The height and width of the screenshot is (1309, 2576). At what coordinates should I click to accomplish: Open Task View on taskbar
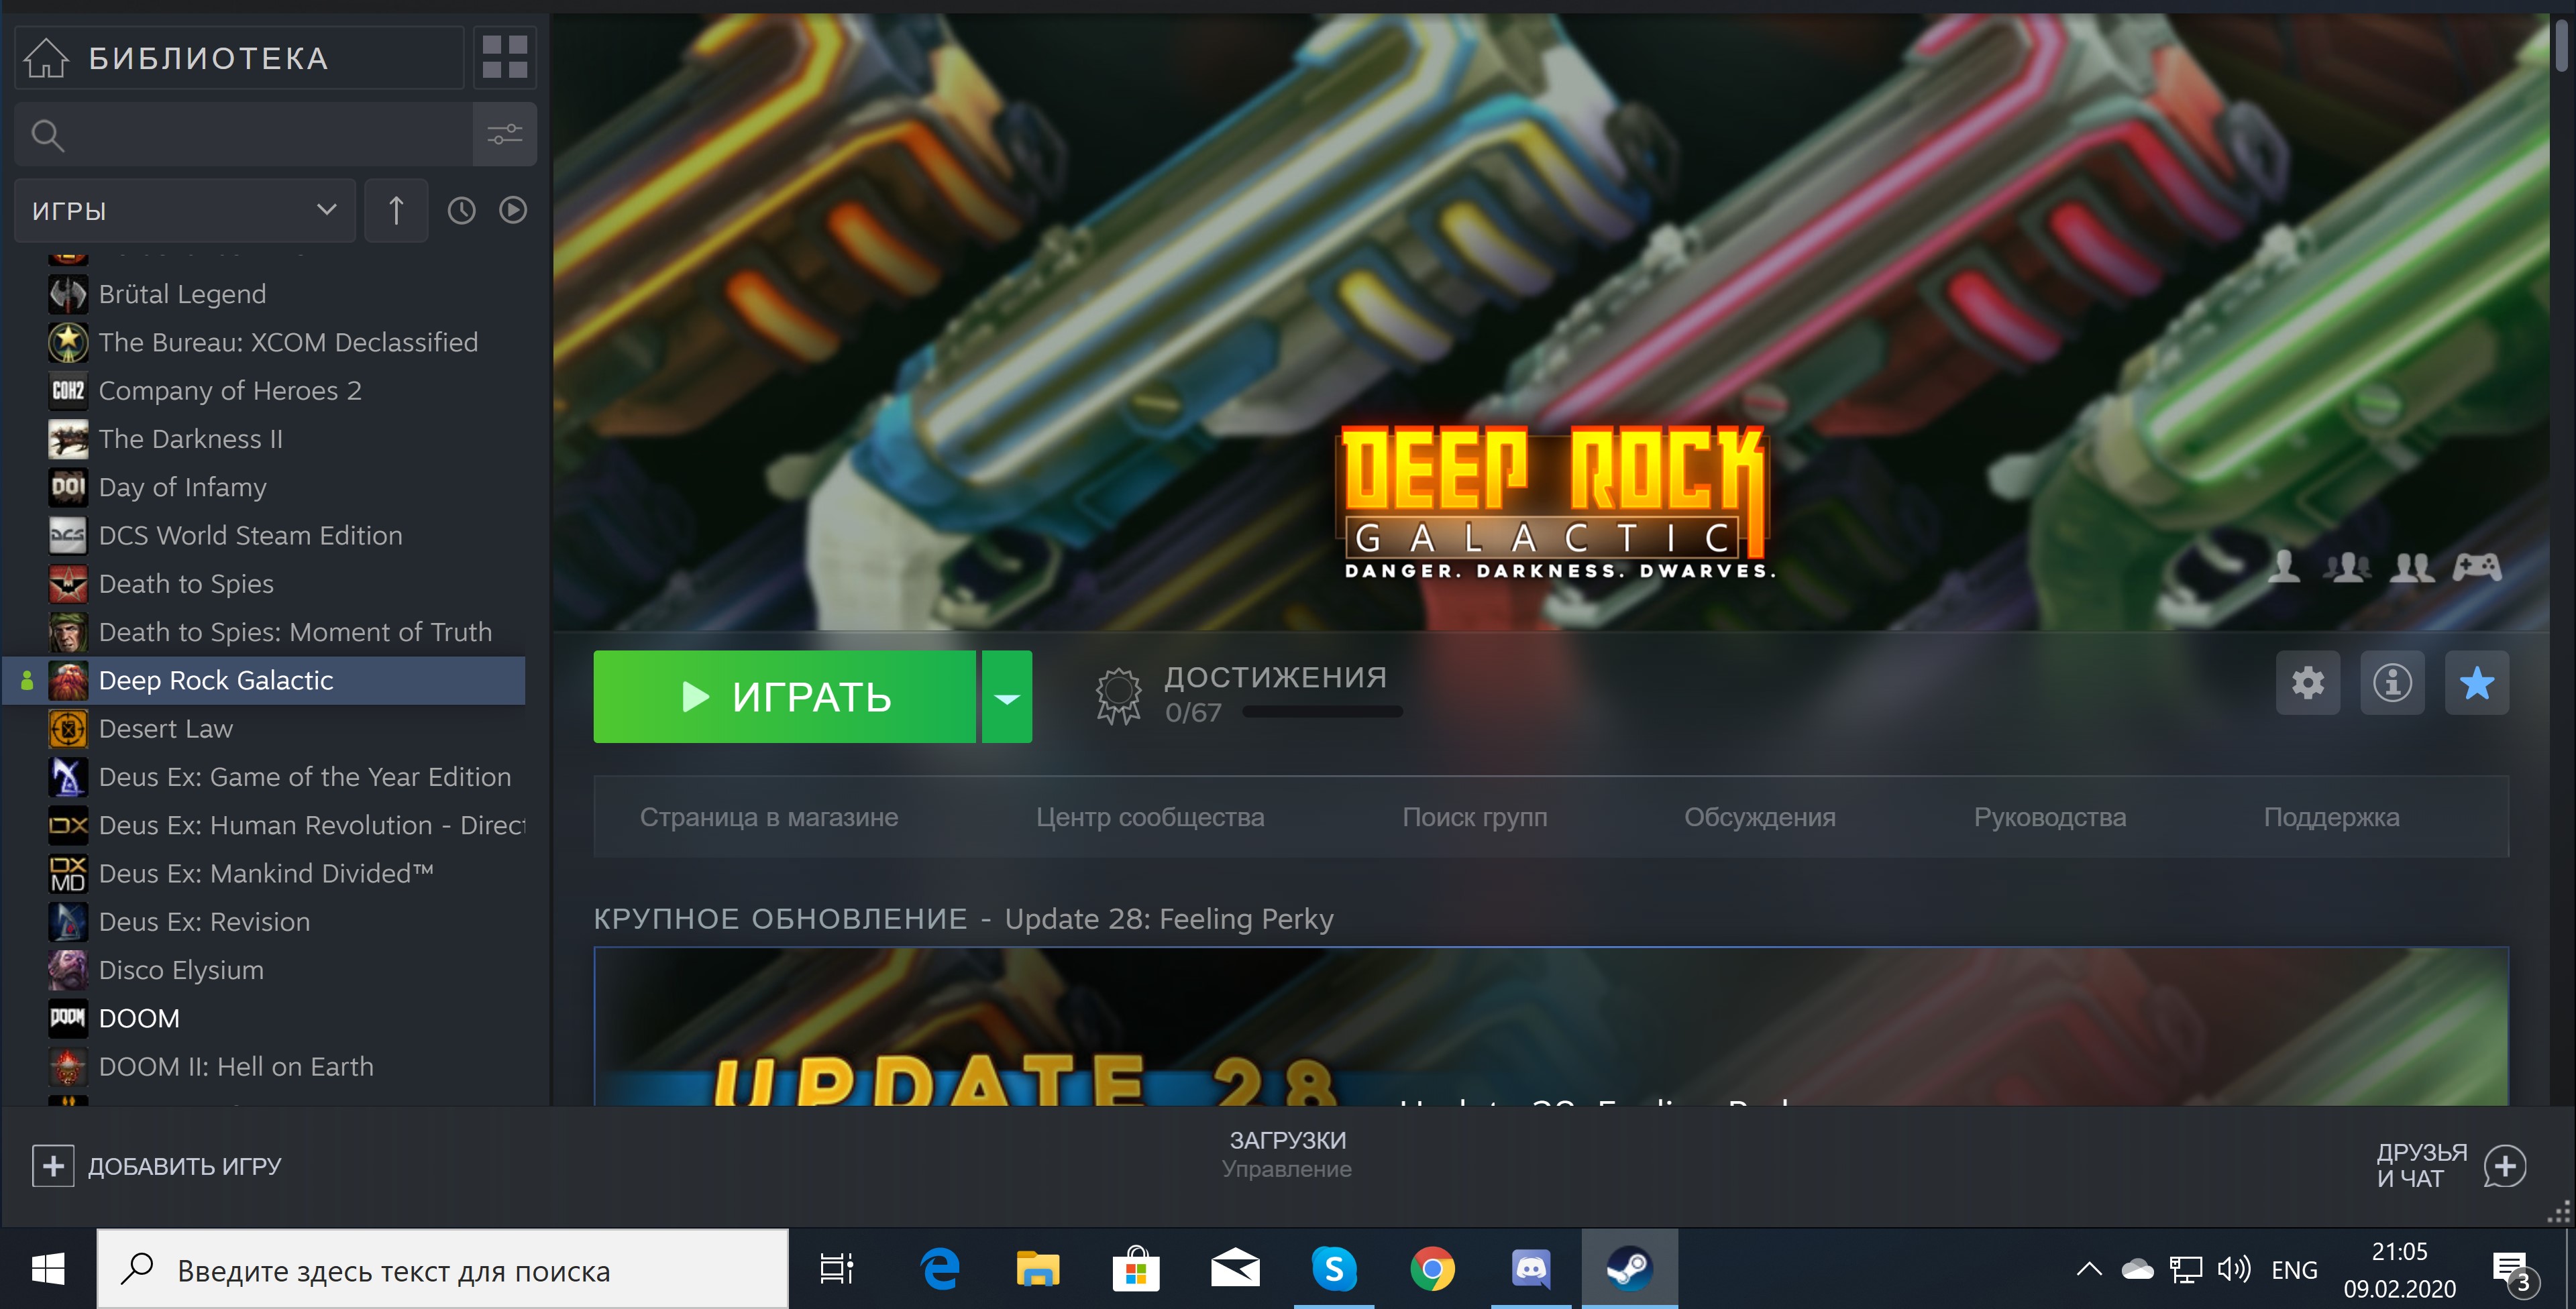[x=836, y=1269]
